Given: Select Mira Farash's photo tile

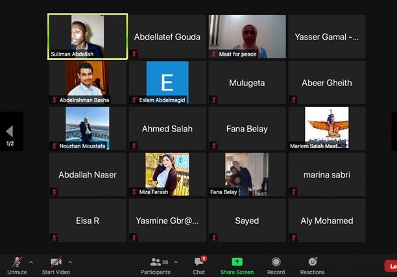Looking at the screenshot, I should click(x=167, y=174).
